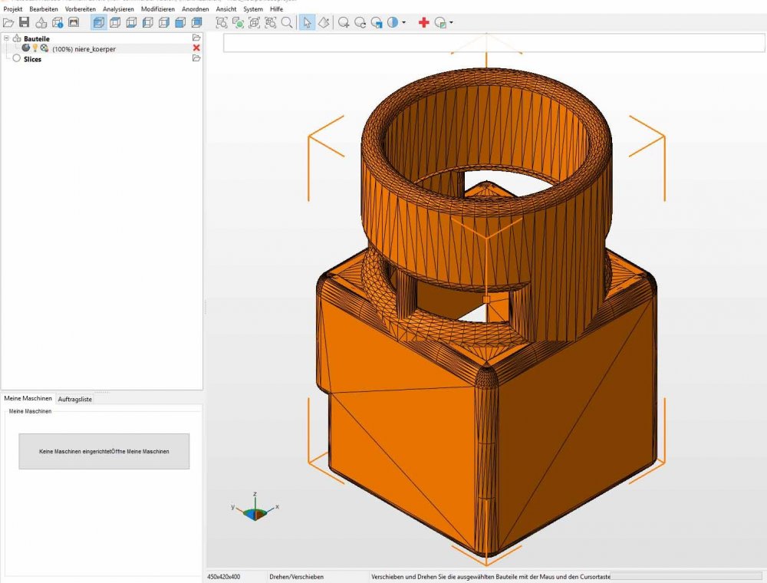Open the Modifizieren menu
The width and height of the screenshot is (767, 583).
tap(157, 8)
